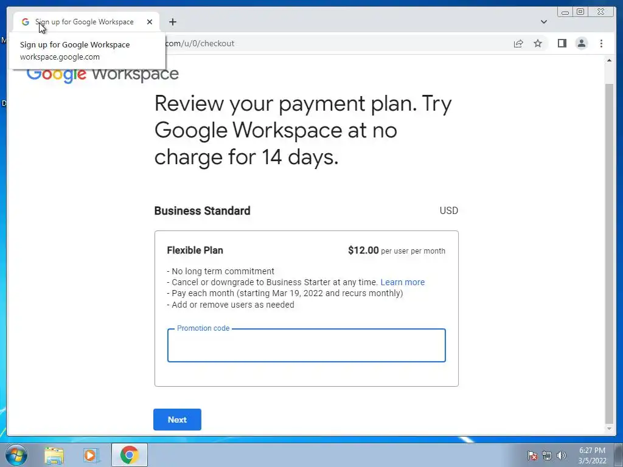Viewport: 623px width, 467px height.
Task: Click the Show desktop strip on taskbar
Action: pos(619,455)
